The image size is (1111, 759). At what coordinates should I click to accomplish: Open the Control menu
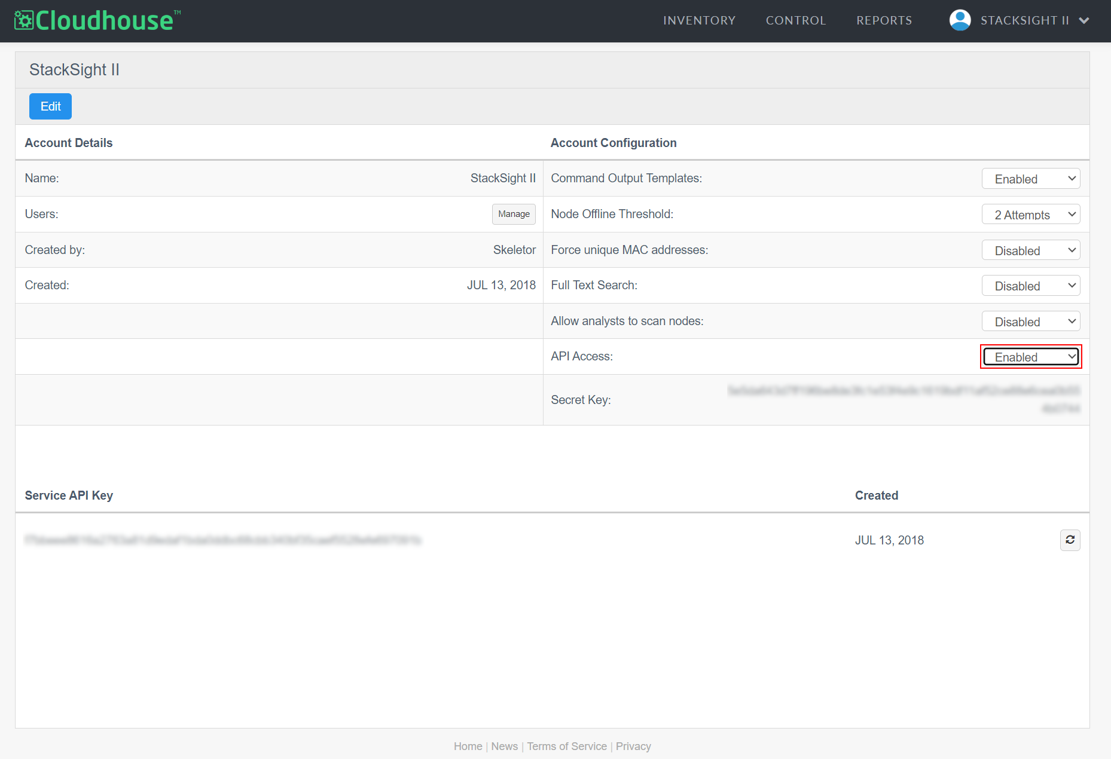pyautogui.click(x=796, y=21)
